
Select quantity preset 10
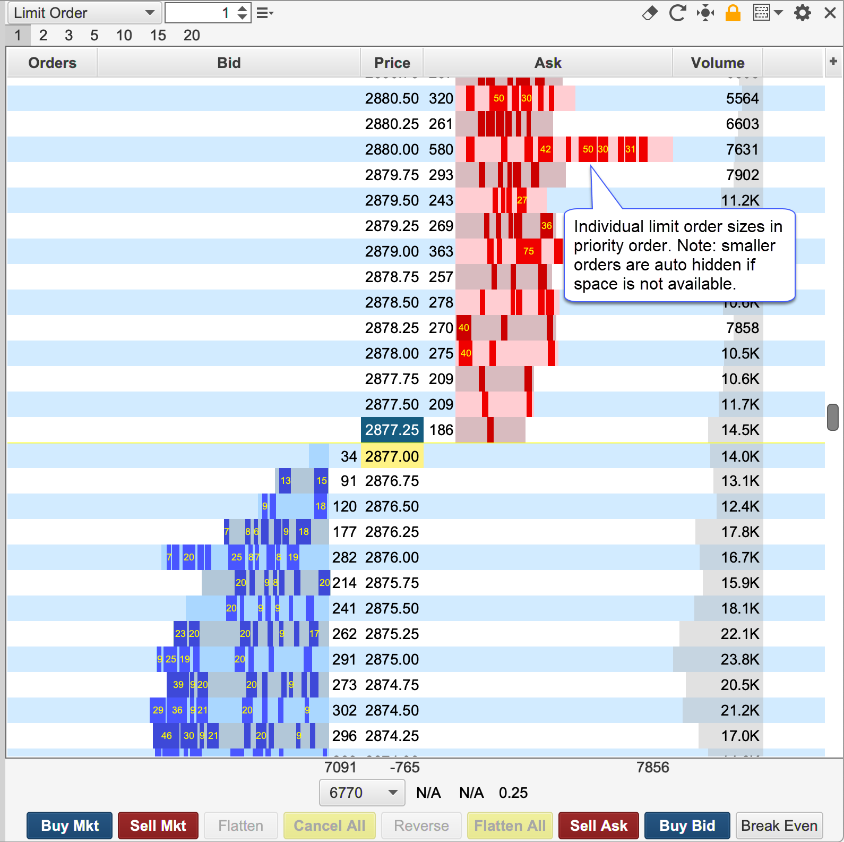pos(124,36)
